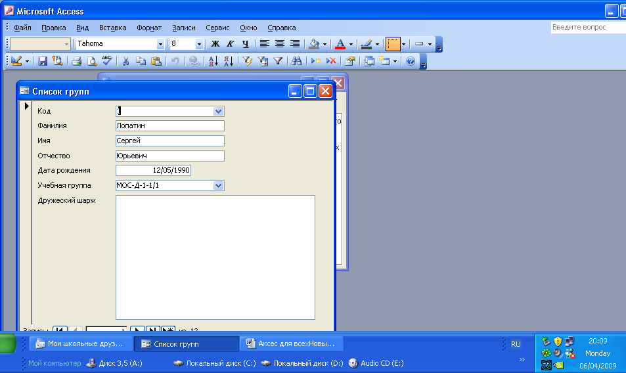Viewport: 626px width, 373px height.
Task: Click the red Font color A swatch
Action: 340,44
